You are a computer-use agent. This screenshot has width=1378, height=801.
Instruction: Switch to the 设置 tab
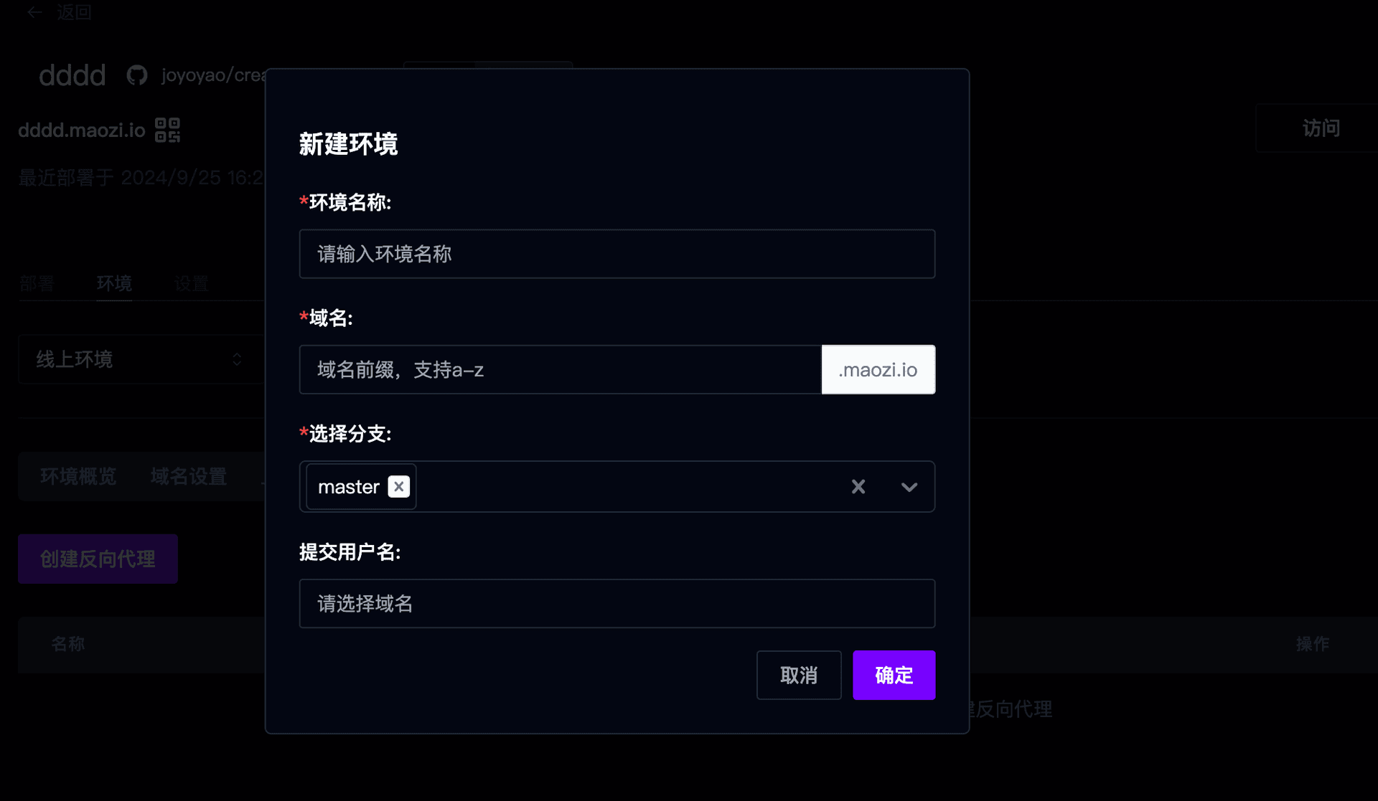click(191, 284)
